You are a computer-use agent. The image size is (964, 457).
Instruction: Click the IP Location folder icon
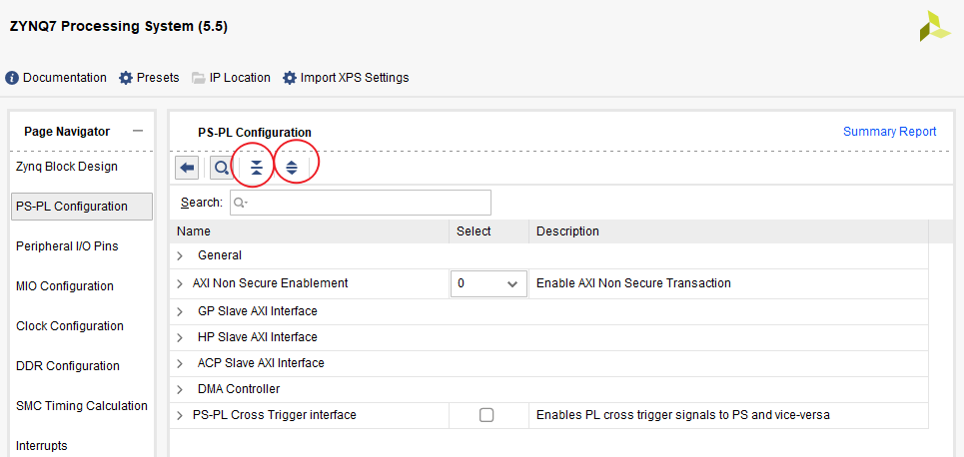point(199,78)
